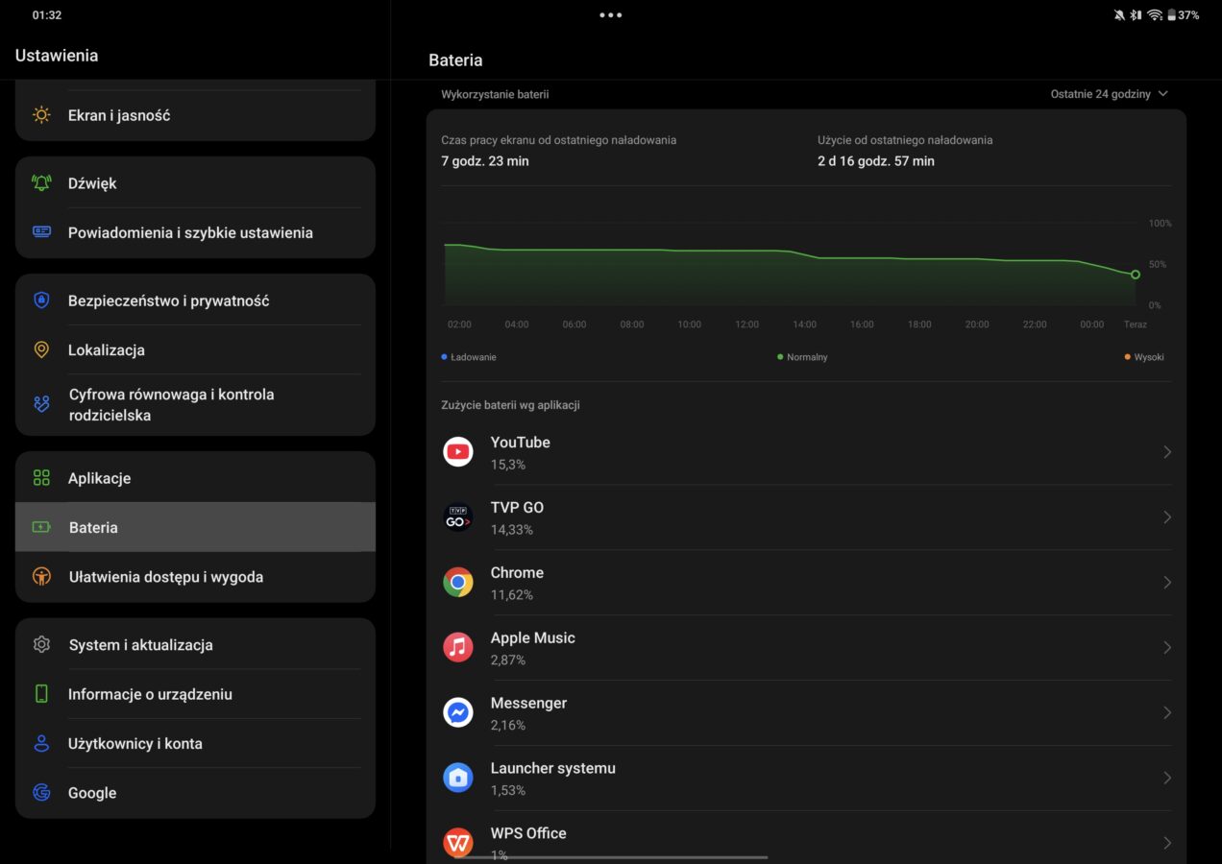The height and width of the screenshot is (864, 1222).
Task: Tap the green tablet icon for Informacje o urządzeniu
Action: [41, 693]
